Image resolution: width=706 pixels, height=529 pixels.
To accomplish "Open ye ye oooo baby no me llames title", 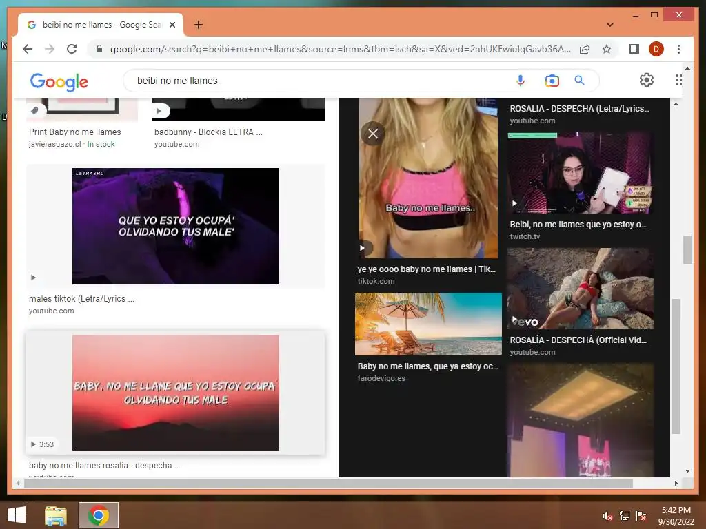I will pyautogui.click(x=426, y=269).
